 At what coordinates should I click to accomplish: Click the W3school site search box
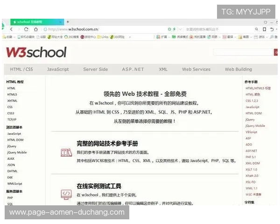click(x=243, y=52)
